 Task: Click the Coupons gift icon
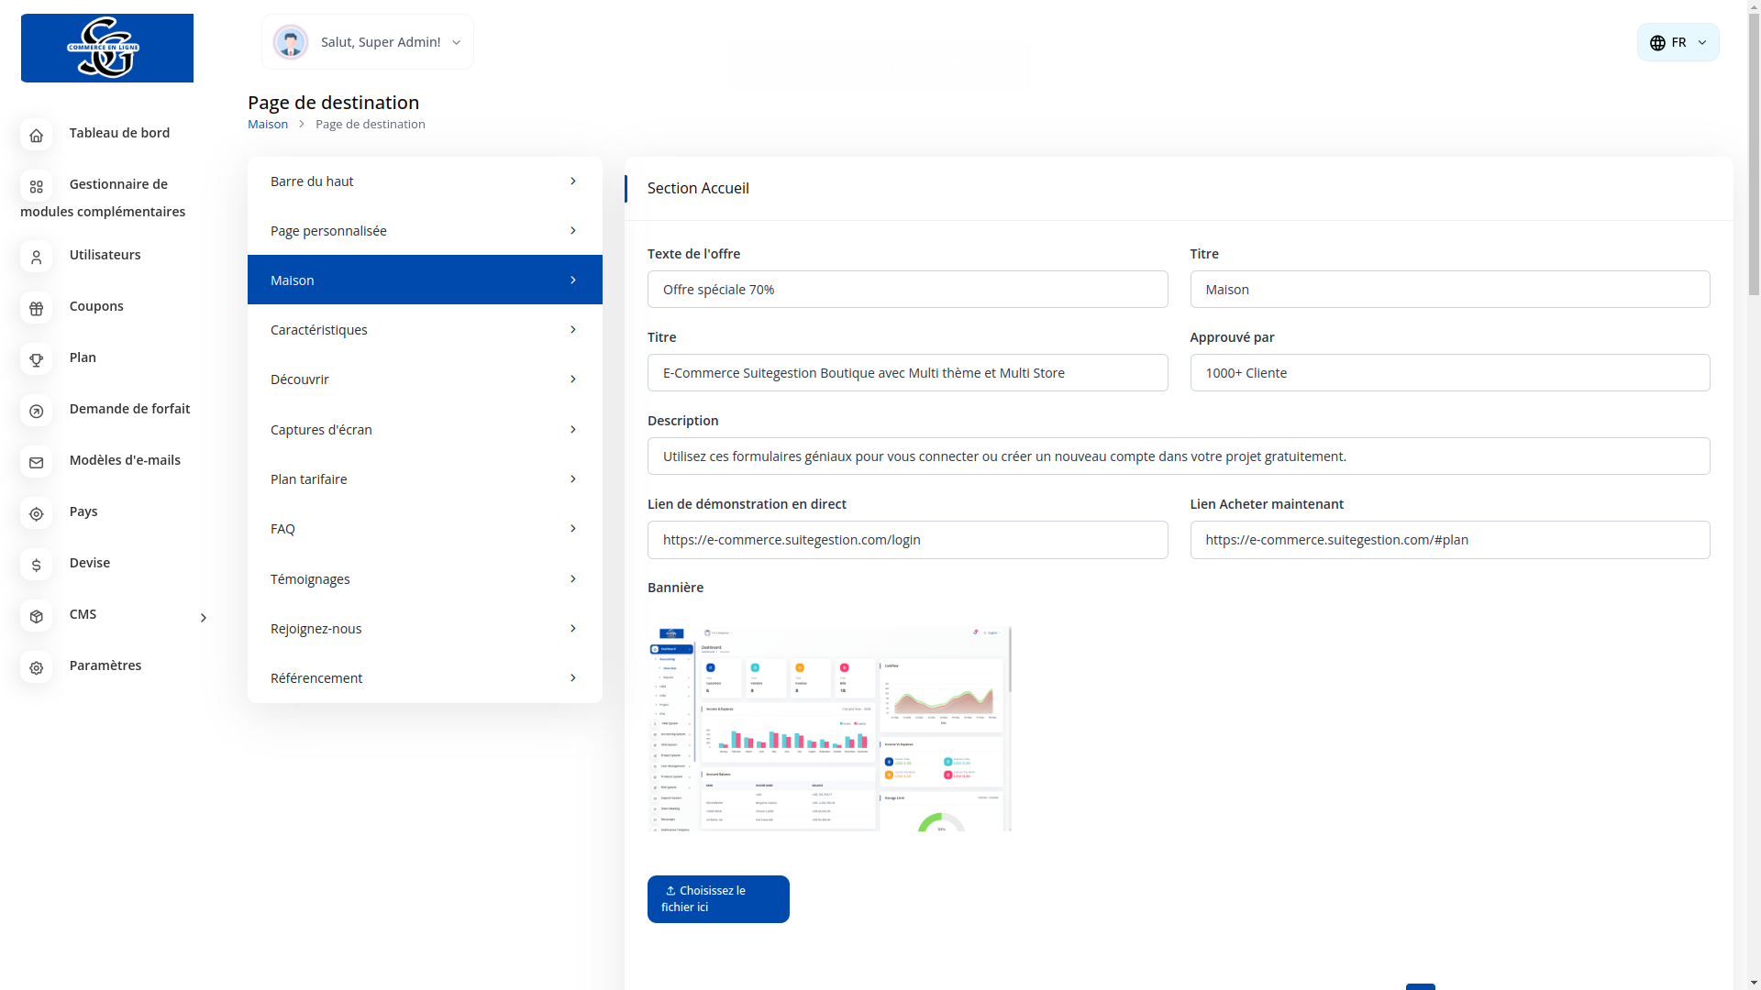click(37, 308)
